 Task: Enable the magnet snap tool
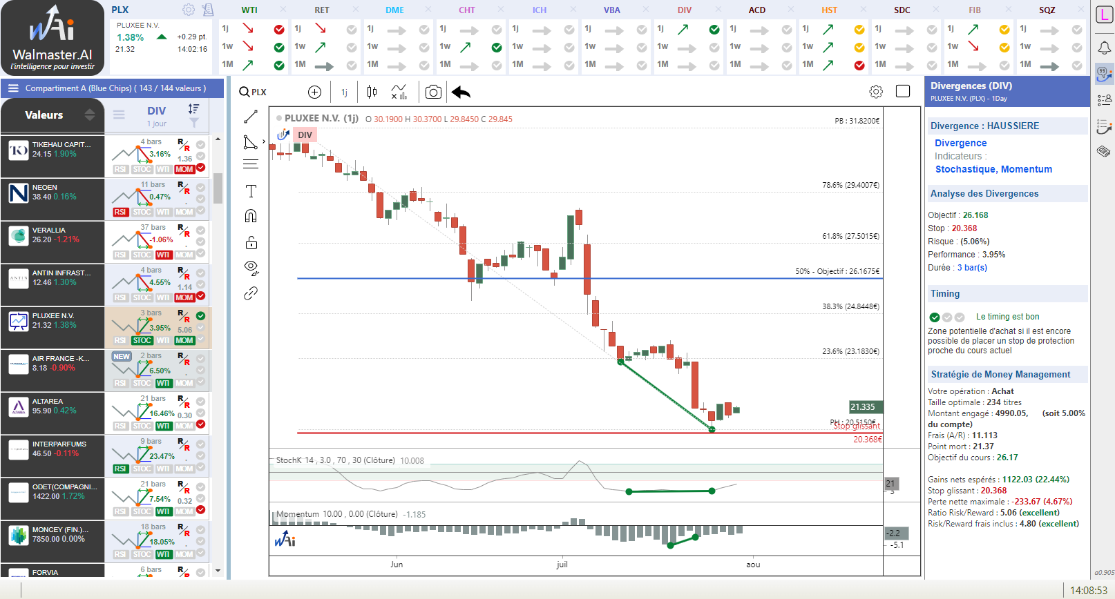(251, 216)
